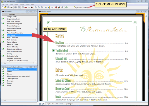Click the first window layout toolbar icon
Viewport: 149px width, 106px height.
tap(16, 8)
